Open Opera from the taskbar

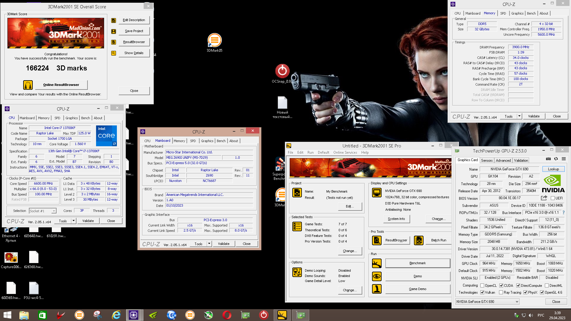[x=227, y=315]
